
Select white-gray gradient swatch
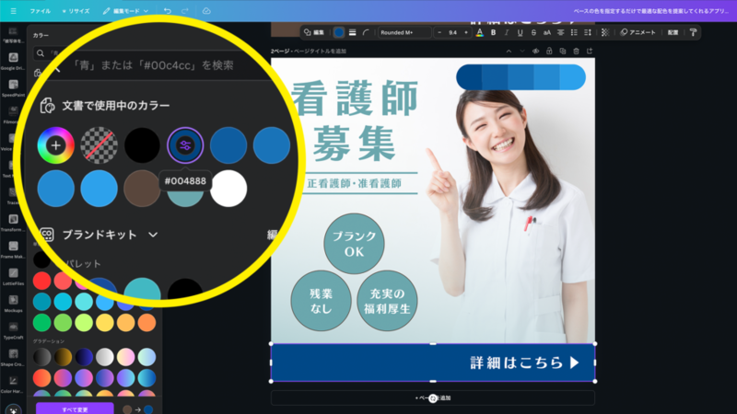105,357
